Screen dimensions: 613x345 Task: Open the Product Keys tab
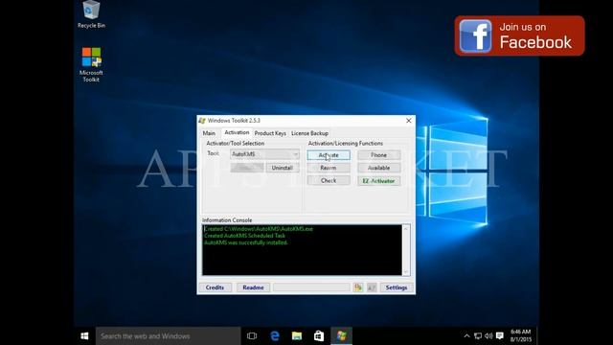(270, 133)
